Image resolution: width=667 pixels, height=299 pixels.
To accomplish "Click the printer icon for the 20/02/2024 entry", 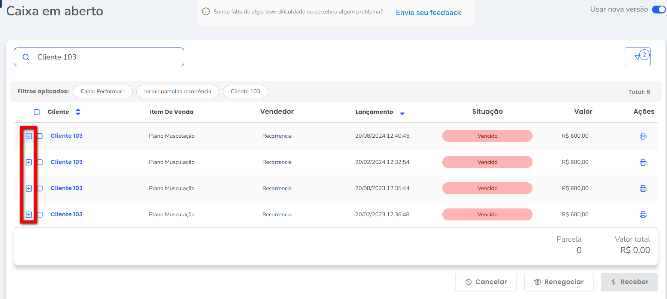I will click(x=643, y=162).
